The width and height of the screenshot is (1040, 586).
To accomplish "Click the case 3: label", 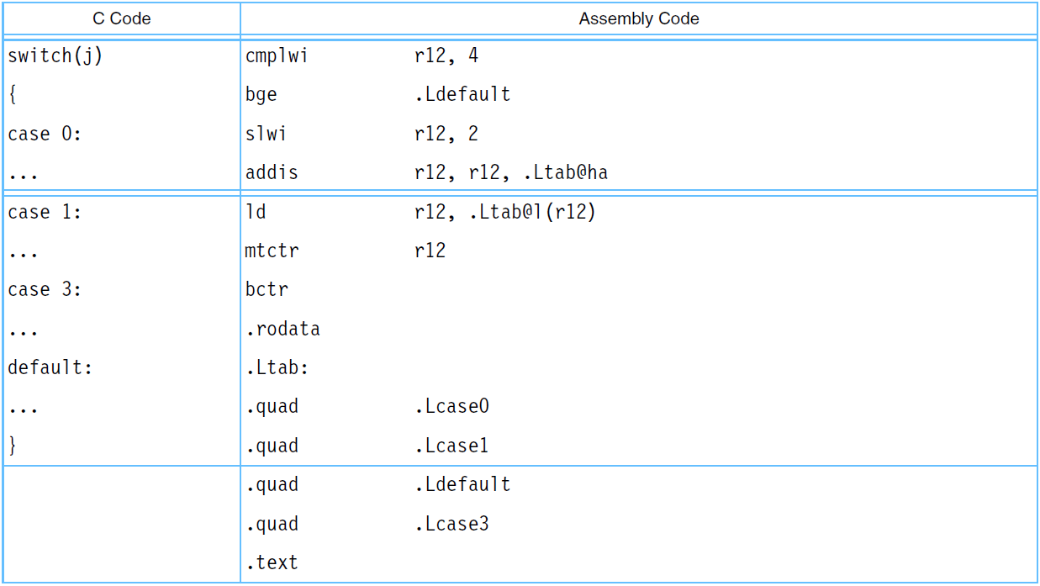I will (45, 289).
